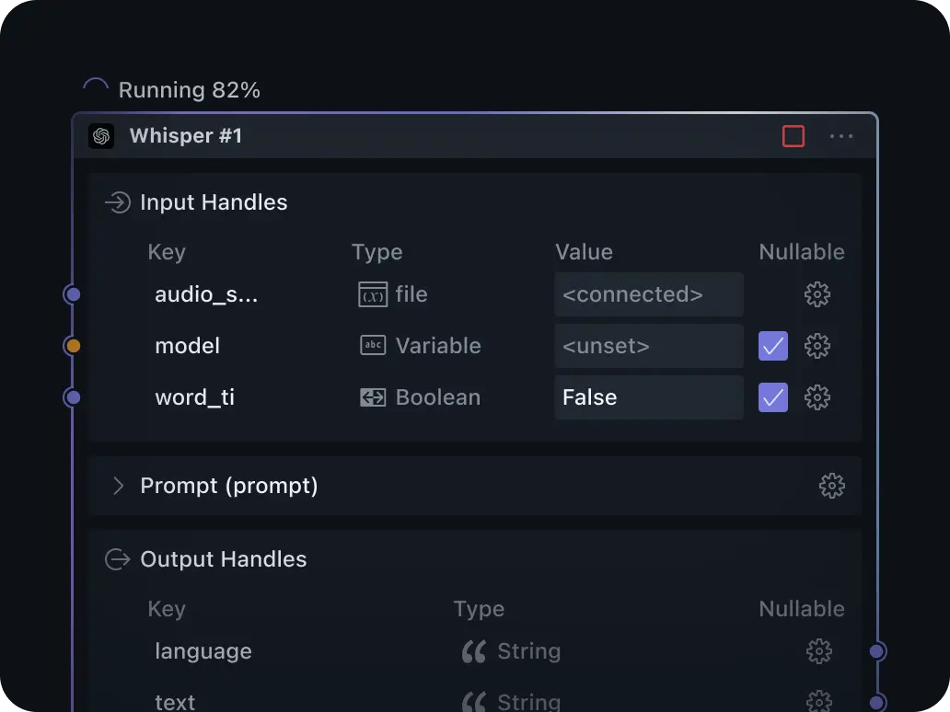This screenshot has height=712, width=950.
Task: Open the word_ti value selector showing False
Action: (648, 397)
